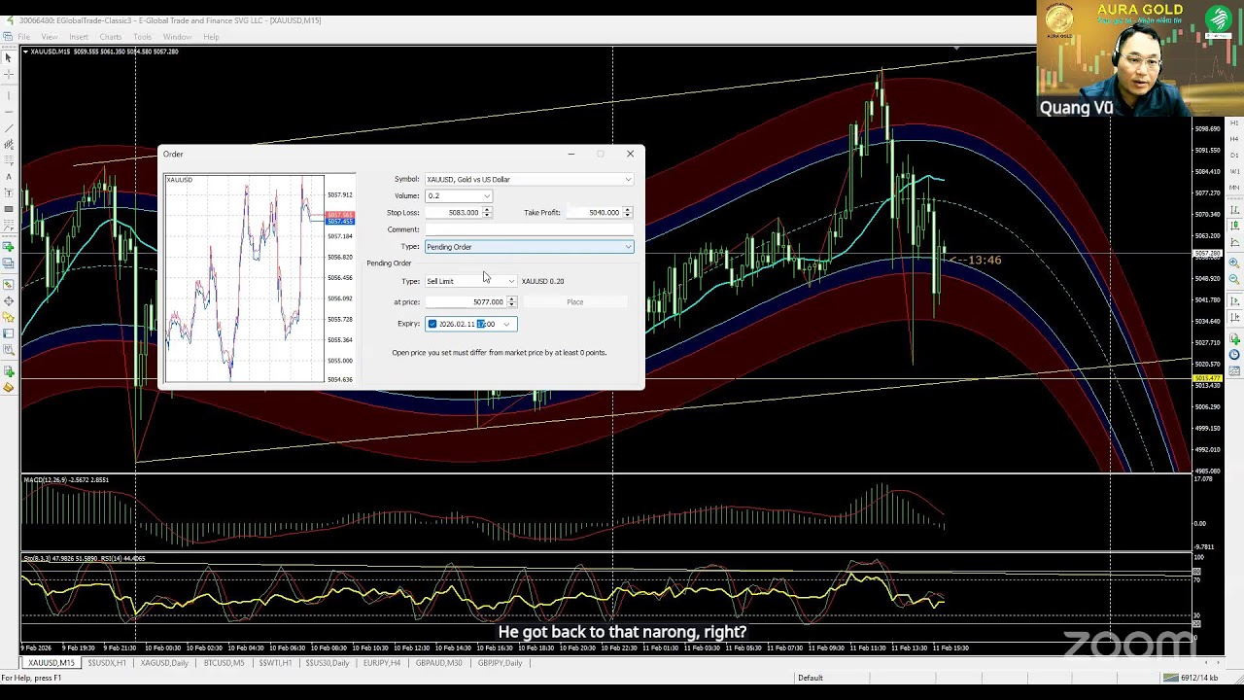The height and width of the screenshot is (700, 1244).
Task: Select the Fibonacci retracement tool
Action: tap(9, 162)
